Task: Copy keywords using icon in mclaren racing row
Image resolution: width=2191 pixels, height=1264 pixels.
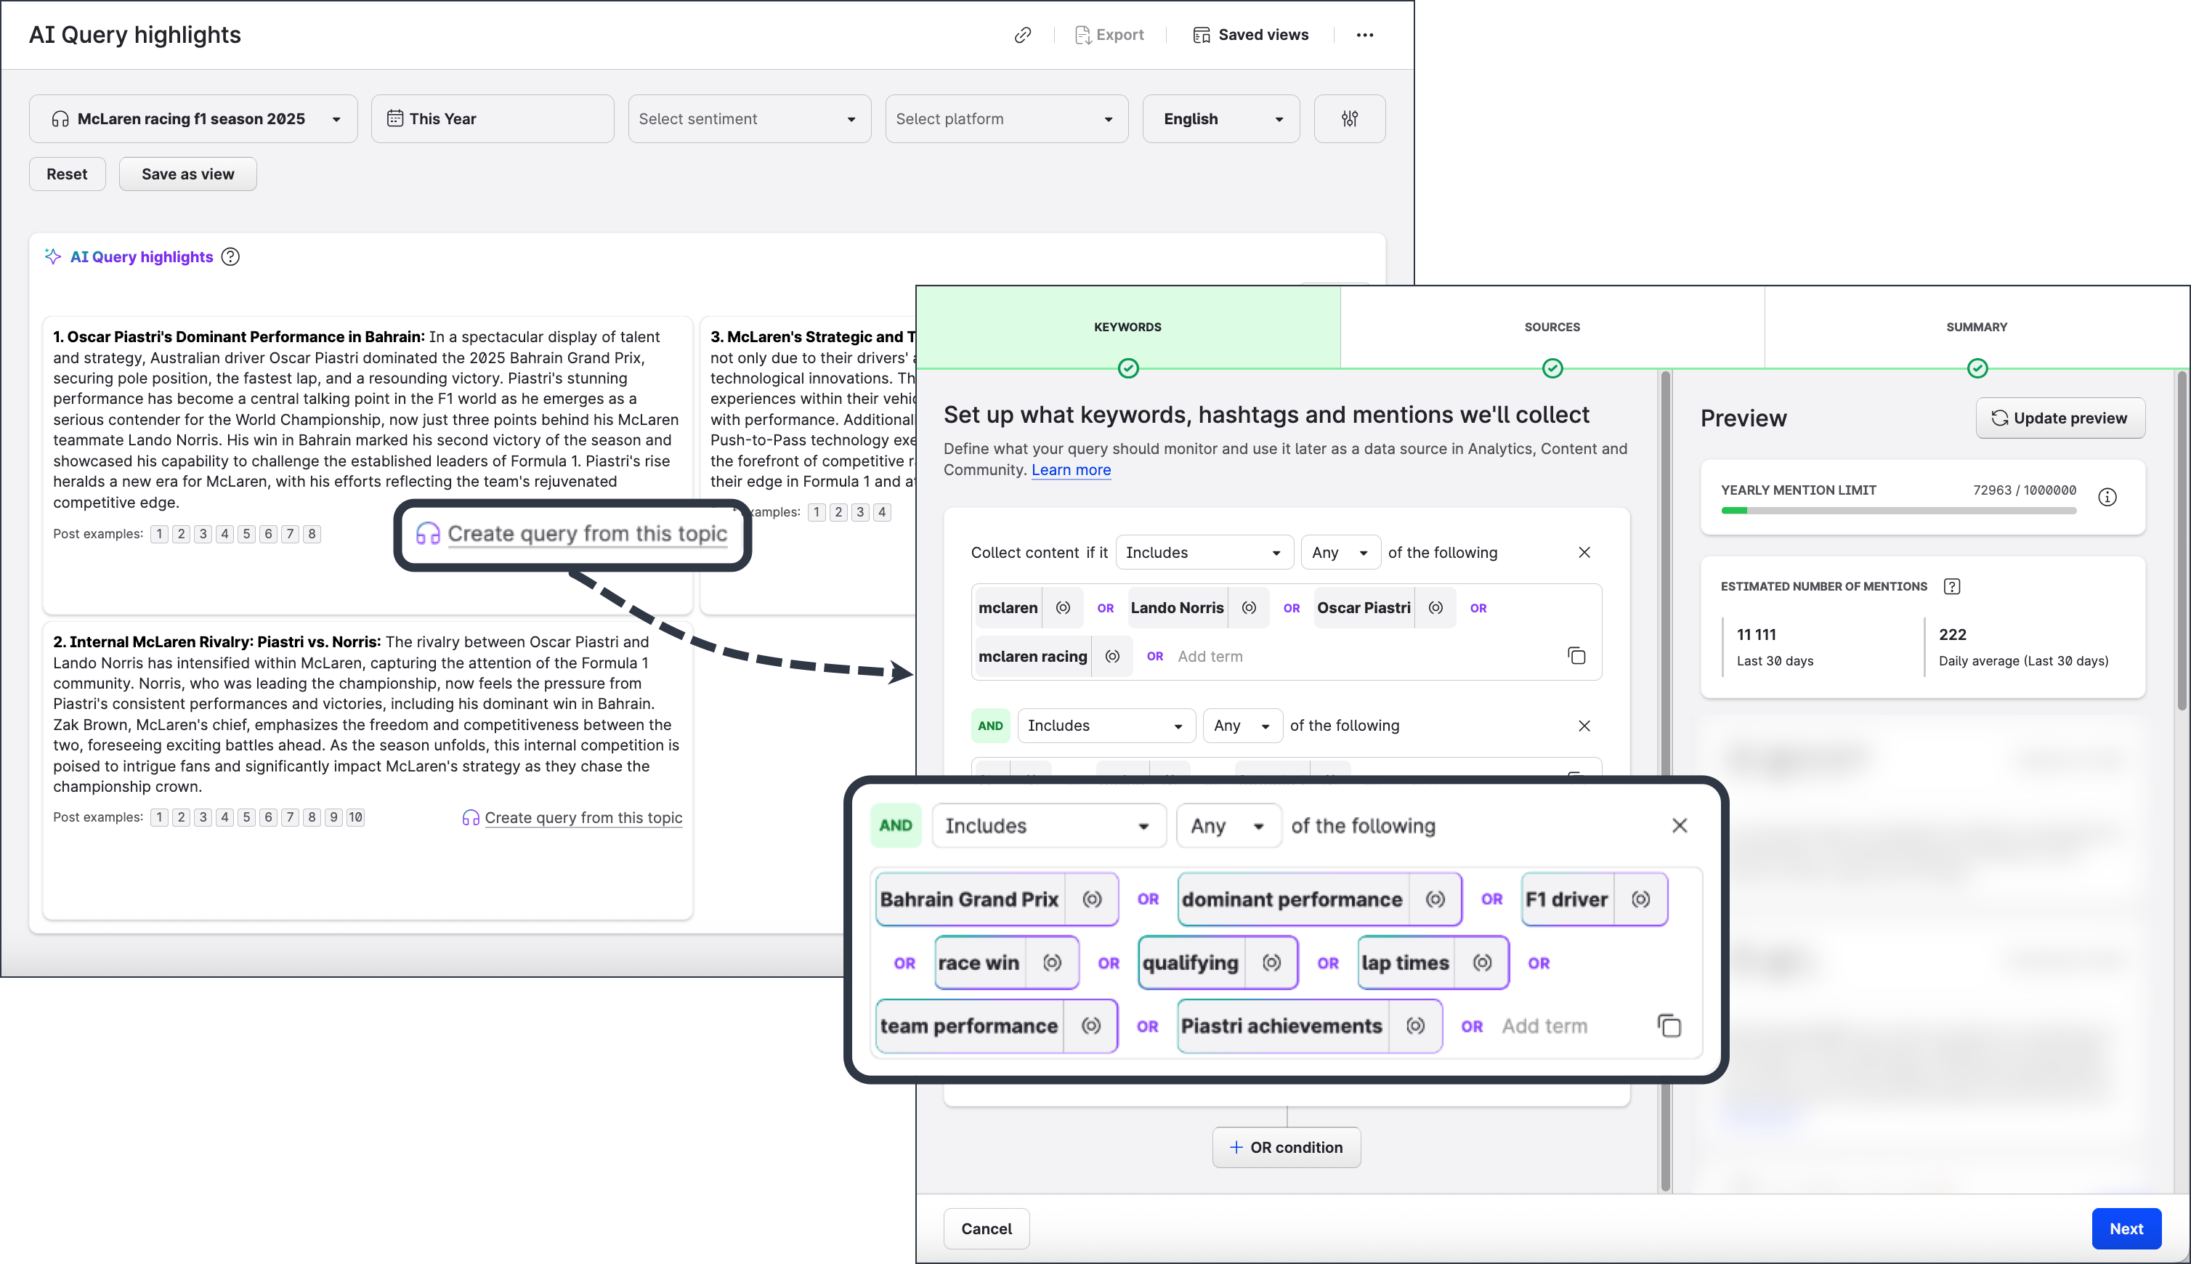Action: [1576, 656]
